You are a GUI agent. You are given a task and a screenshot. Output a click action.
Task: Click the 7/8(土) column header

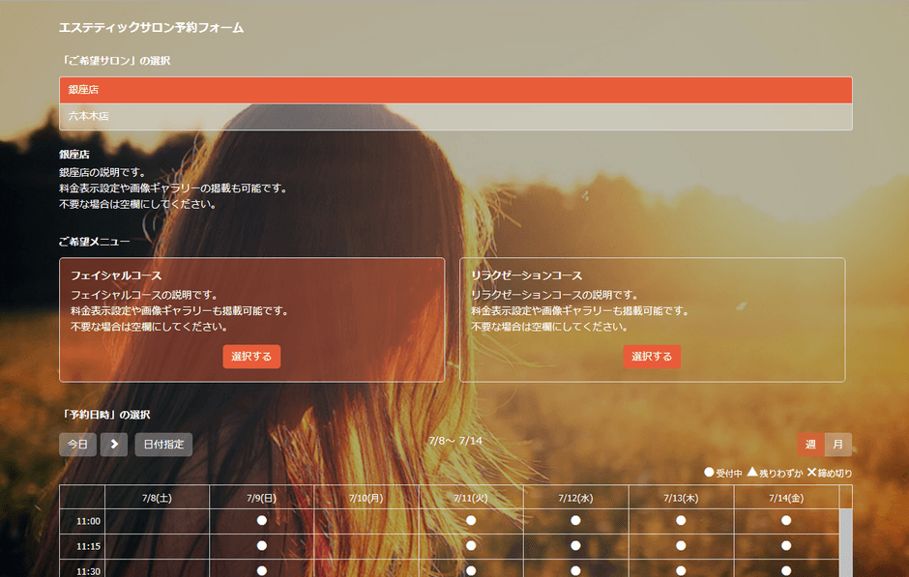158,496
